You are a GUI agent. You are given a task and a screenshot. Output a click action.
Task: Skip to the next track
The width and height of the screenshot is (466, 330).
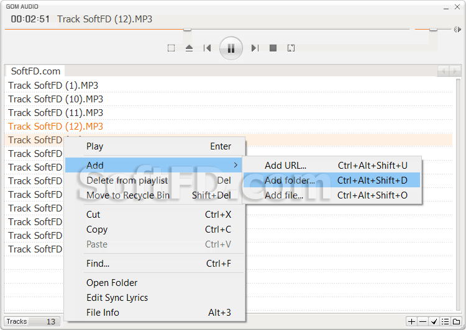pos(255,48)
